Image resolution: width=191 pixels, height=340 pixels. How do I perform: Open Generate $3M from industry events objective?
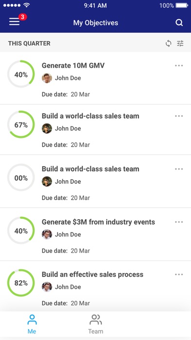[98, 222]
